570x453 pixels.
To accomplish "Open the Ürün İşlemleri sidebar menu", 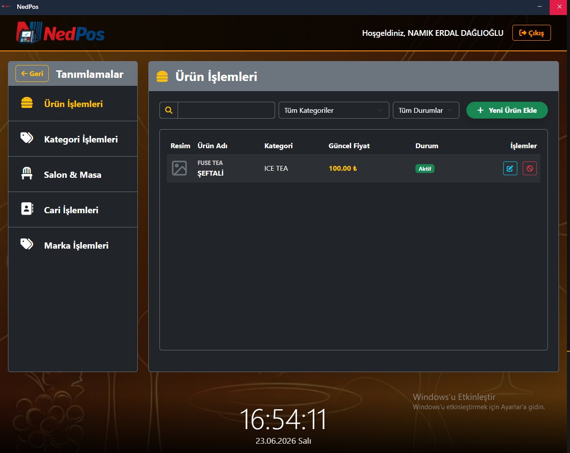I will coord(73,104).
